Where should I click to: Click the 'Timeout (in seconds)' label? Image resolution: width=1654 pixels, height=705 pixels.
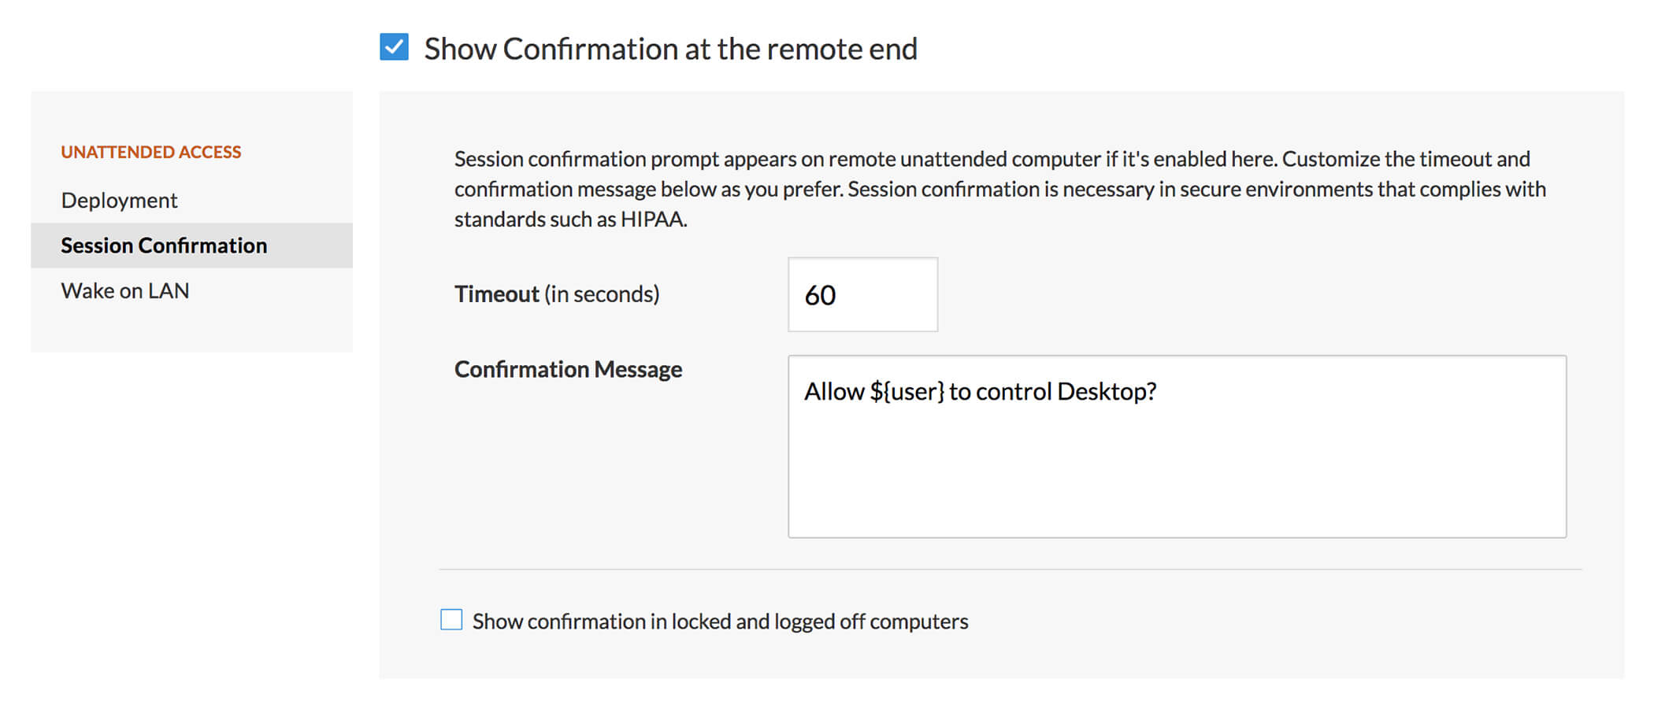[557, 294]
